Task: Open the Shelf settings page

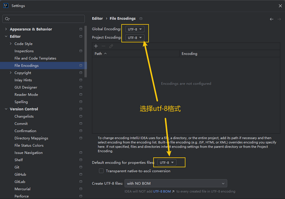Action: (x=18, y=160)
